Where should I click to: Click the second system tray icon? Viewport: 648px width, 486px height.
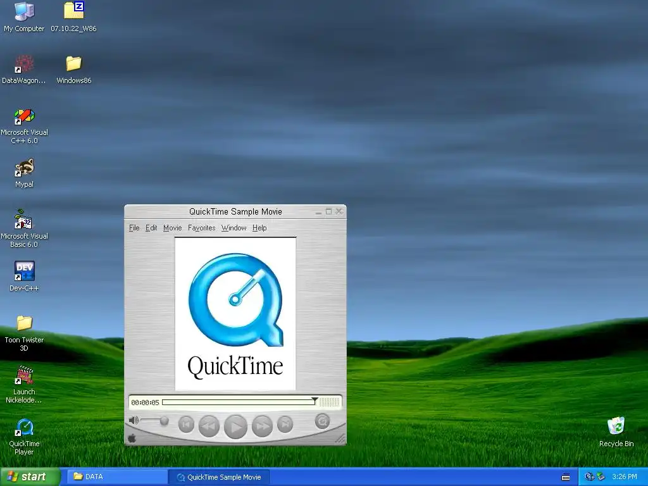[601, 477]
